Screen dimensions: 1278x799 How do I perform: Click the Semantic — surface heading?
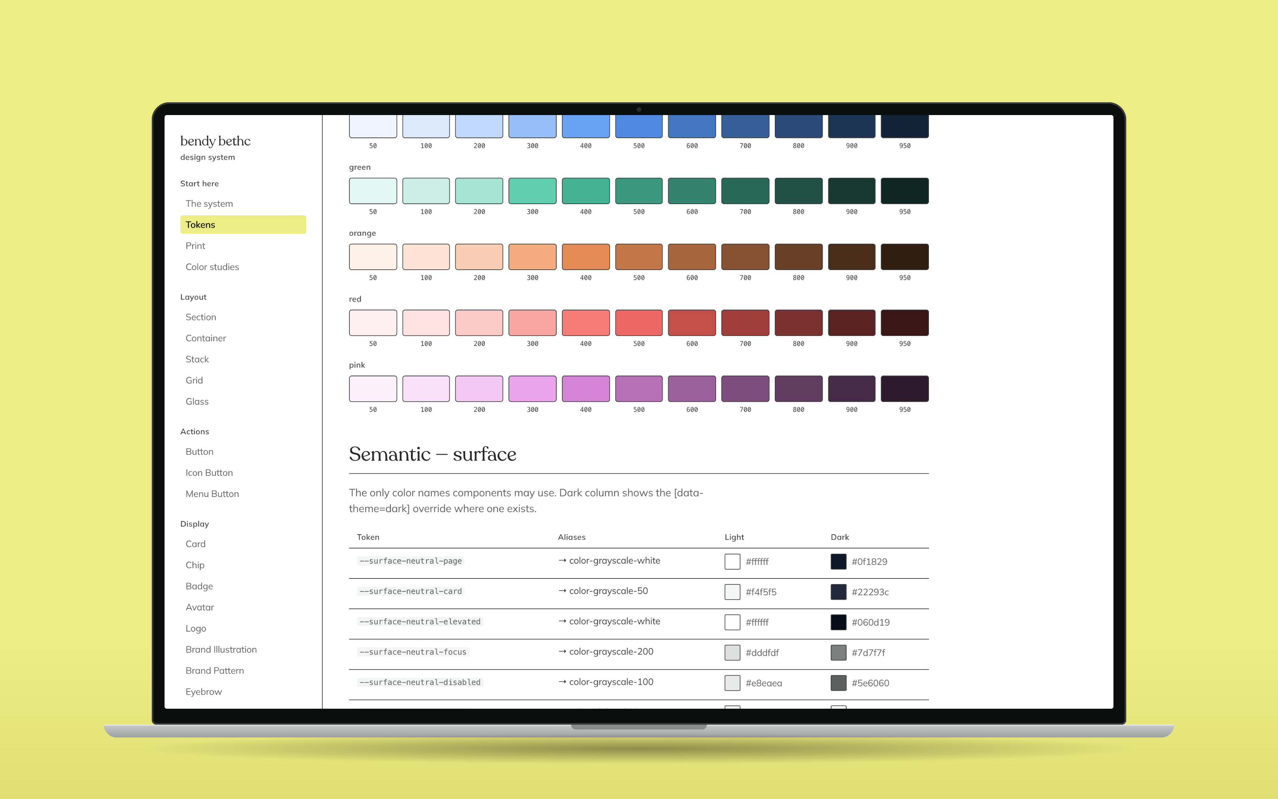coord(433,454)
